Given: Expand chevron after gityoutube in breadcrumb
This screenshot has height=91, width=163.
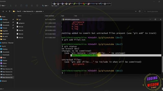Looking at the screenshot, I should 43,11.
